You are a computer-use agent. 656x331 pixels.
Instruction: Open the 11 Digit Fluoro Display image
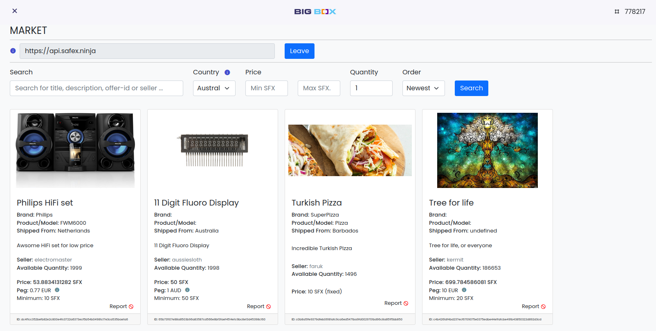(x=213, y=150)
